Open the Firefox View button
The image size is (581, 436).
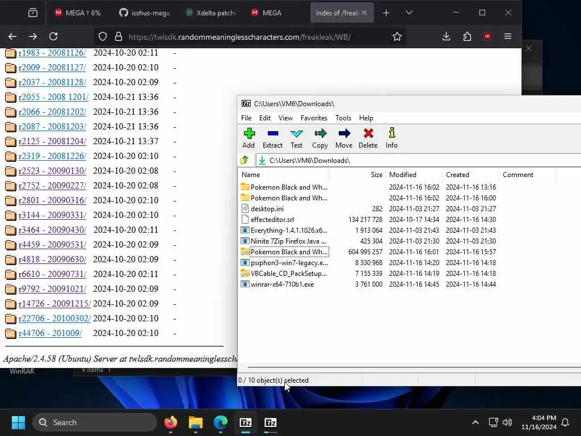click(32, 13)
